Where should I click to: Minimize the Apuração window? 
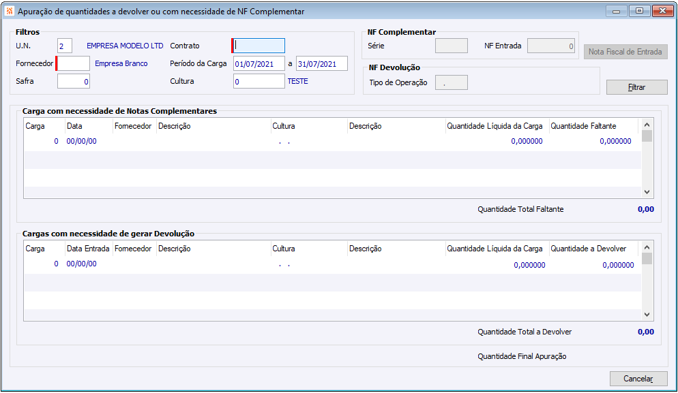pos(617,11)
